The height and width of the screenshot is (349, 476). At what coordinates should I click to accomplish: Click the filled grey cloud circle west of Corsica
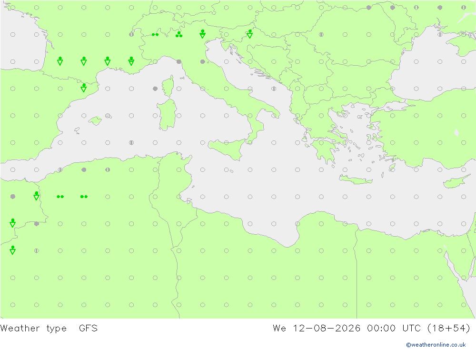(155, 89)
